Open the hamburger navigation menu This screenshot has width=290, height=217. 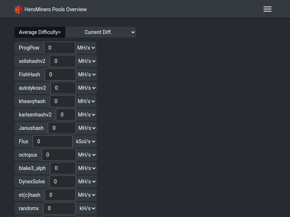268,9
